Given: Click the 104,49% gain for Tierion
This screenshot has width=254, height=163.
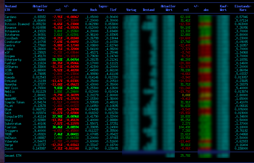Looking at the screenshot, I should point(184,127).
